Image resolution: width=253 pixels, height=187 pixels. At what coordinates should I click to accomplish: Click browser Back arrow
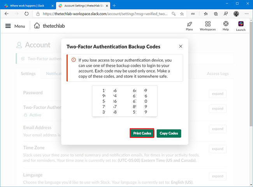[x=7, y=14]
